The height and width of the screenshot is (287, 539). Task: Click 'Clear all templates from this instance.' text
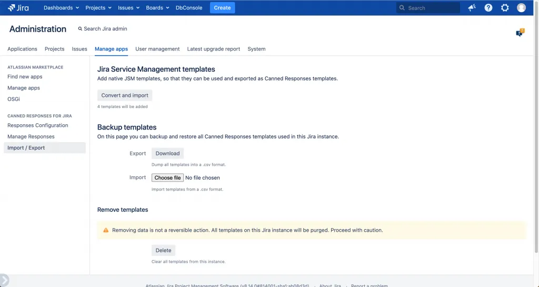point(188,262)
